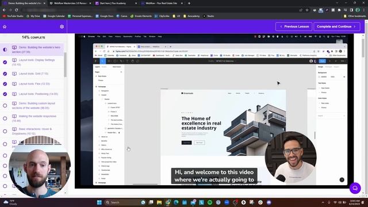This screenshot has height=207, width=368.
Task: Open the chat support bubble icon
Action: 355,188
